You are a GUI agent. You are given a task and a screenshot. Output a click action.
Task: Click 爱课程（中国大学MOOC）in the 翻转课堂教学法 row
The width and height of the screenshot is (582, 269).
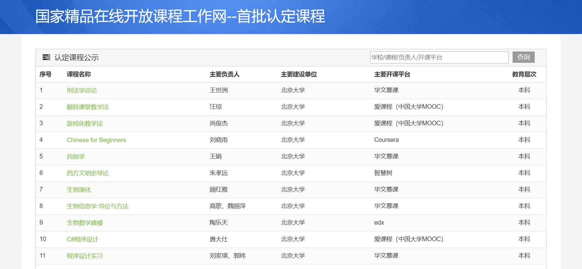tap(409, 107)
